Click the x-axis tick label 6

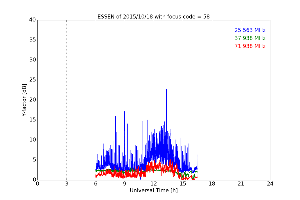tap(95, 184)
